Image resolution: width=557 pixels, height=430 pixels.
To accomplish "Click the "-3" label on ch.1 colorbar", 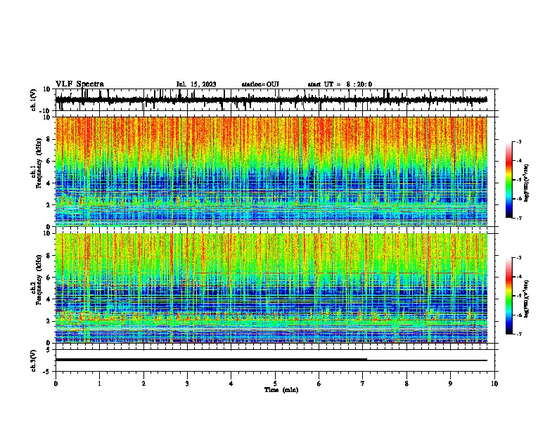I will click(518, 141).
